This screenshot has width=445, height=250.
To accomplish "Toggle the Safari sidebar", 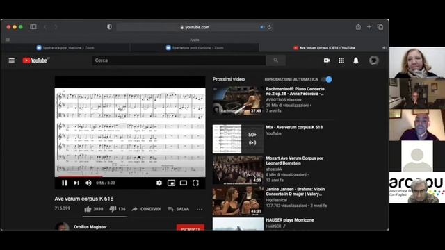I will point(33,27).
